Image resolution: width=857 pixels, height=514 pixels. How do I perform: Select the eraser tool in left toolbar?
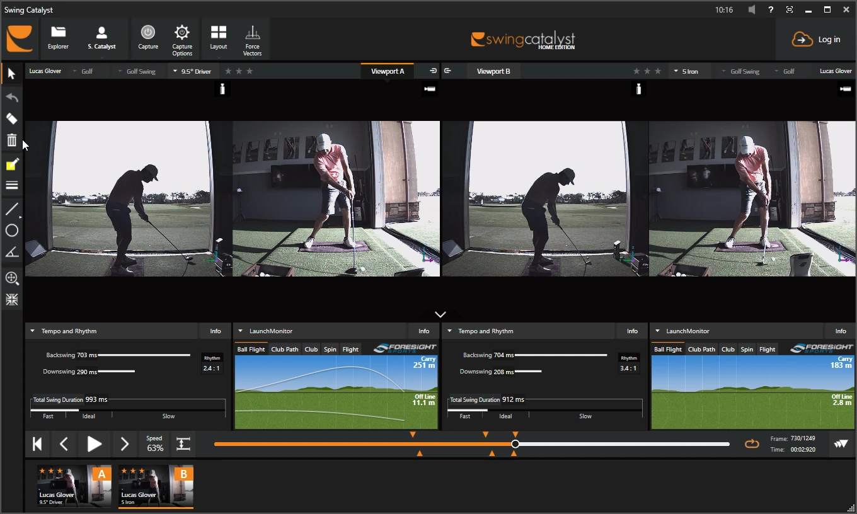(x=11, y=118)
